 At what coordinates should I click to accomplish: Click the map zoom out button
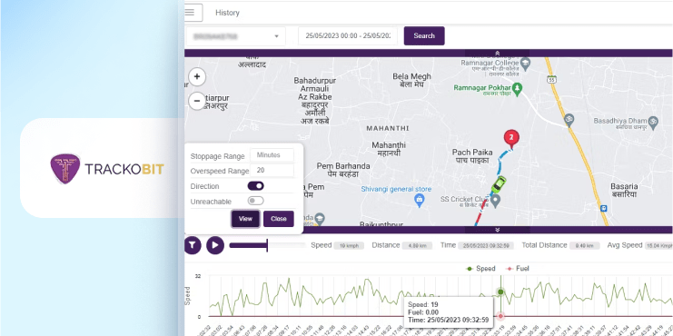click(x=197, y=102)
